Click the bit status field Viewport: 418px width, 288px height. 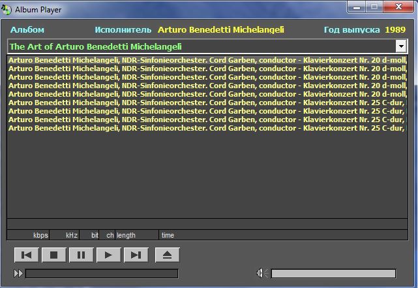(89, 235)
